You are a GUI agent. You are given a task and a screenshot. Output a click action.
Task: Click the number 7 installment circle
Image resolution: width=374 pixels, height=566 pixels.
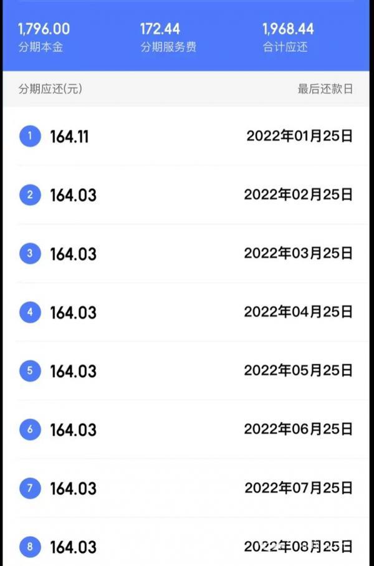click(x=30, y=488)
